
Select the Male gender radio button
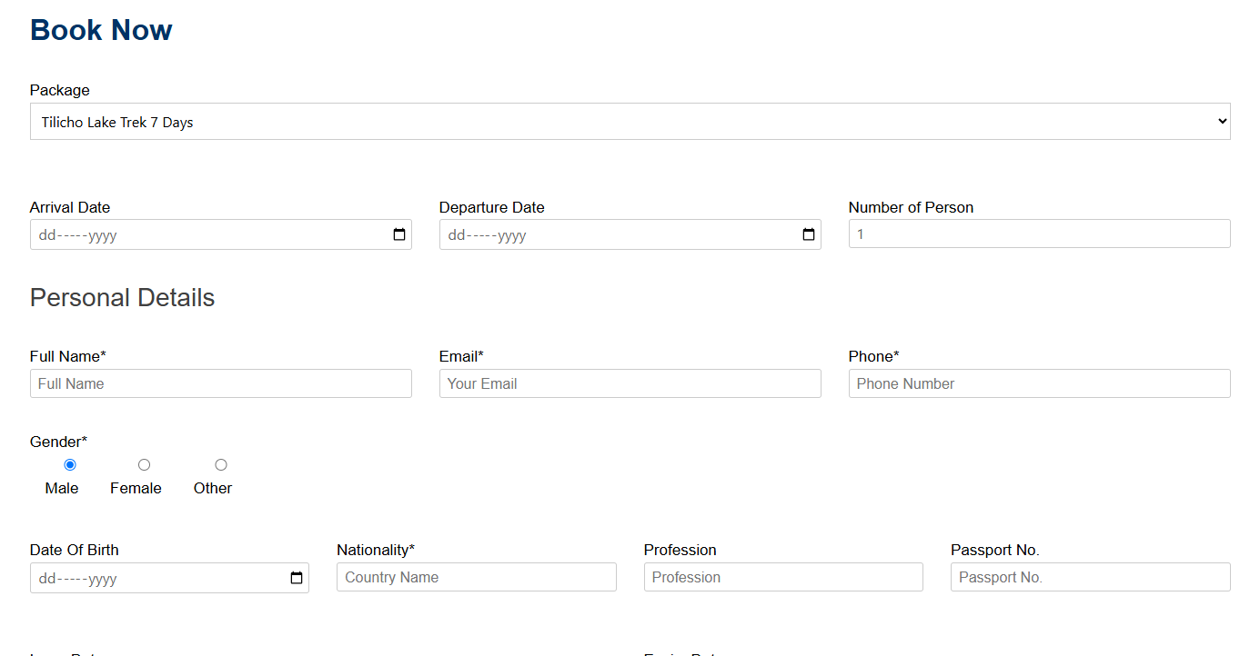(70, 465)
